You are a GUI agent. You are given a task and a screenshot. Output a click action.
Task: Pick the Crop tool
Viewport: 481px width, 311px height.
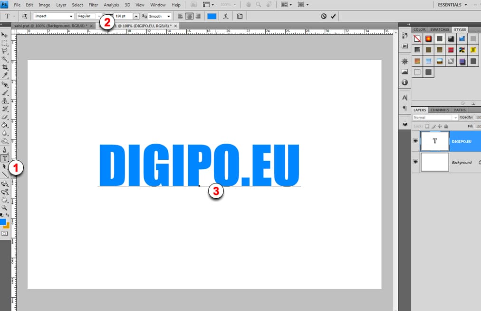[5, 67]
